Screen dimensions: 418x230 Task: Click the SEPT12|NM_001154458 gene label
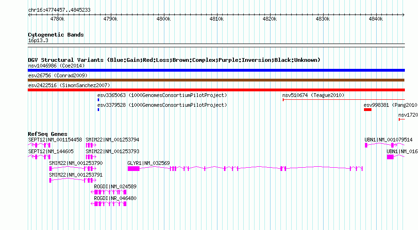(55, 140)
